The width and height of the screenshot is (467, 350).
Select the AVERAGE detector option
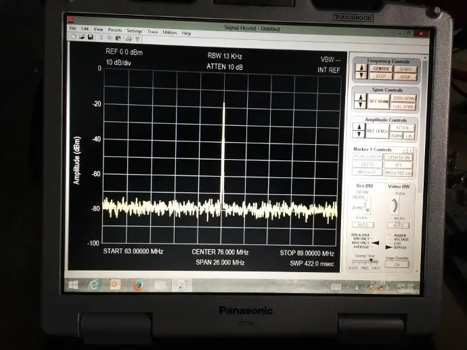(361, 246)
